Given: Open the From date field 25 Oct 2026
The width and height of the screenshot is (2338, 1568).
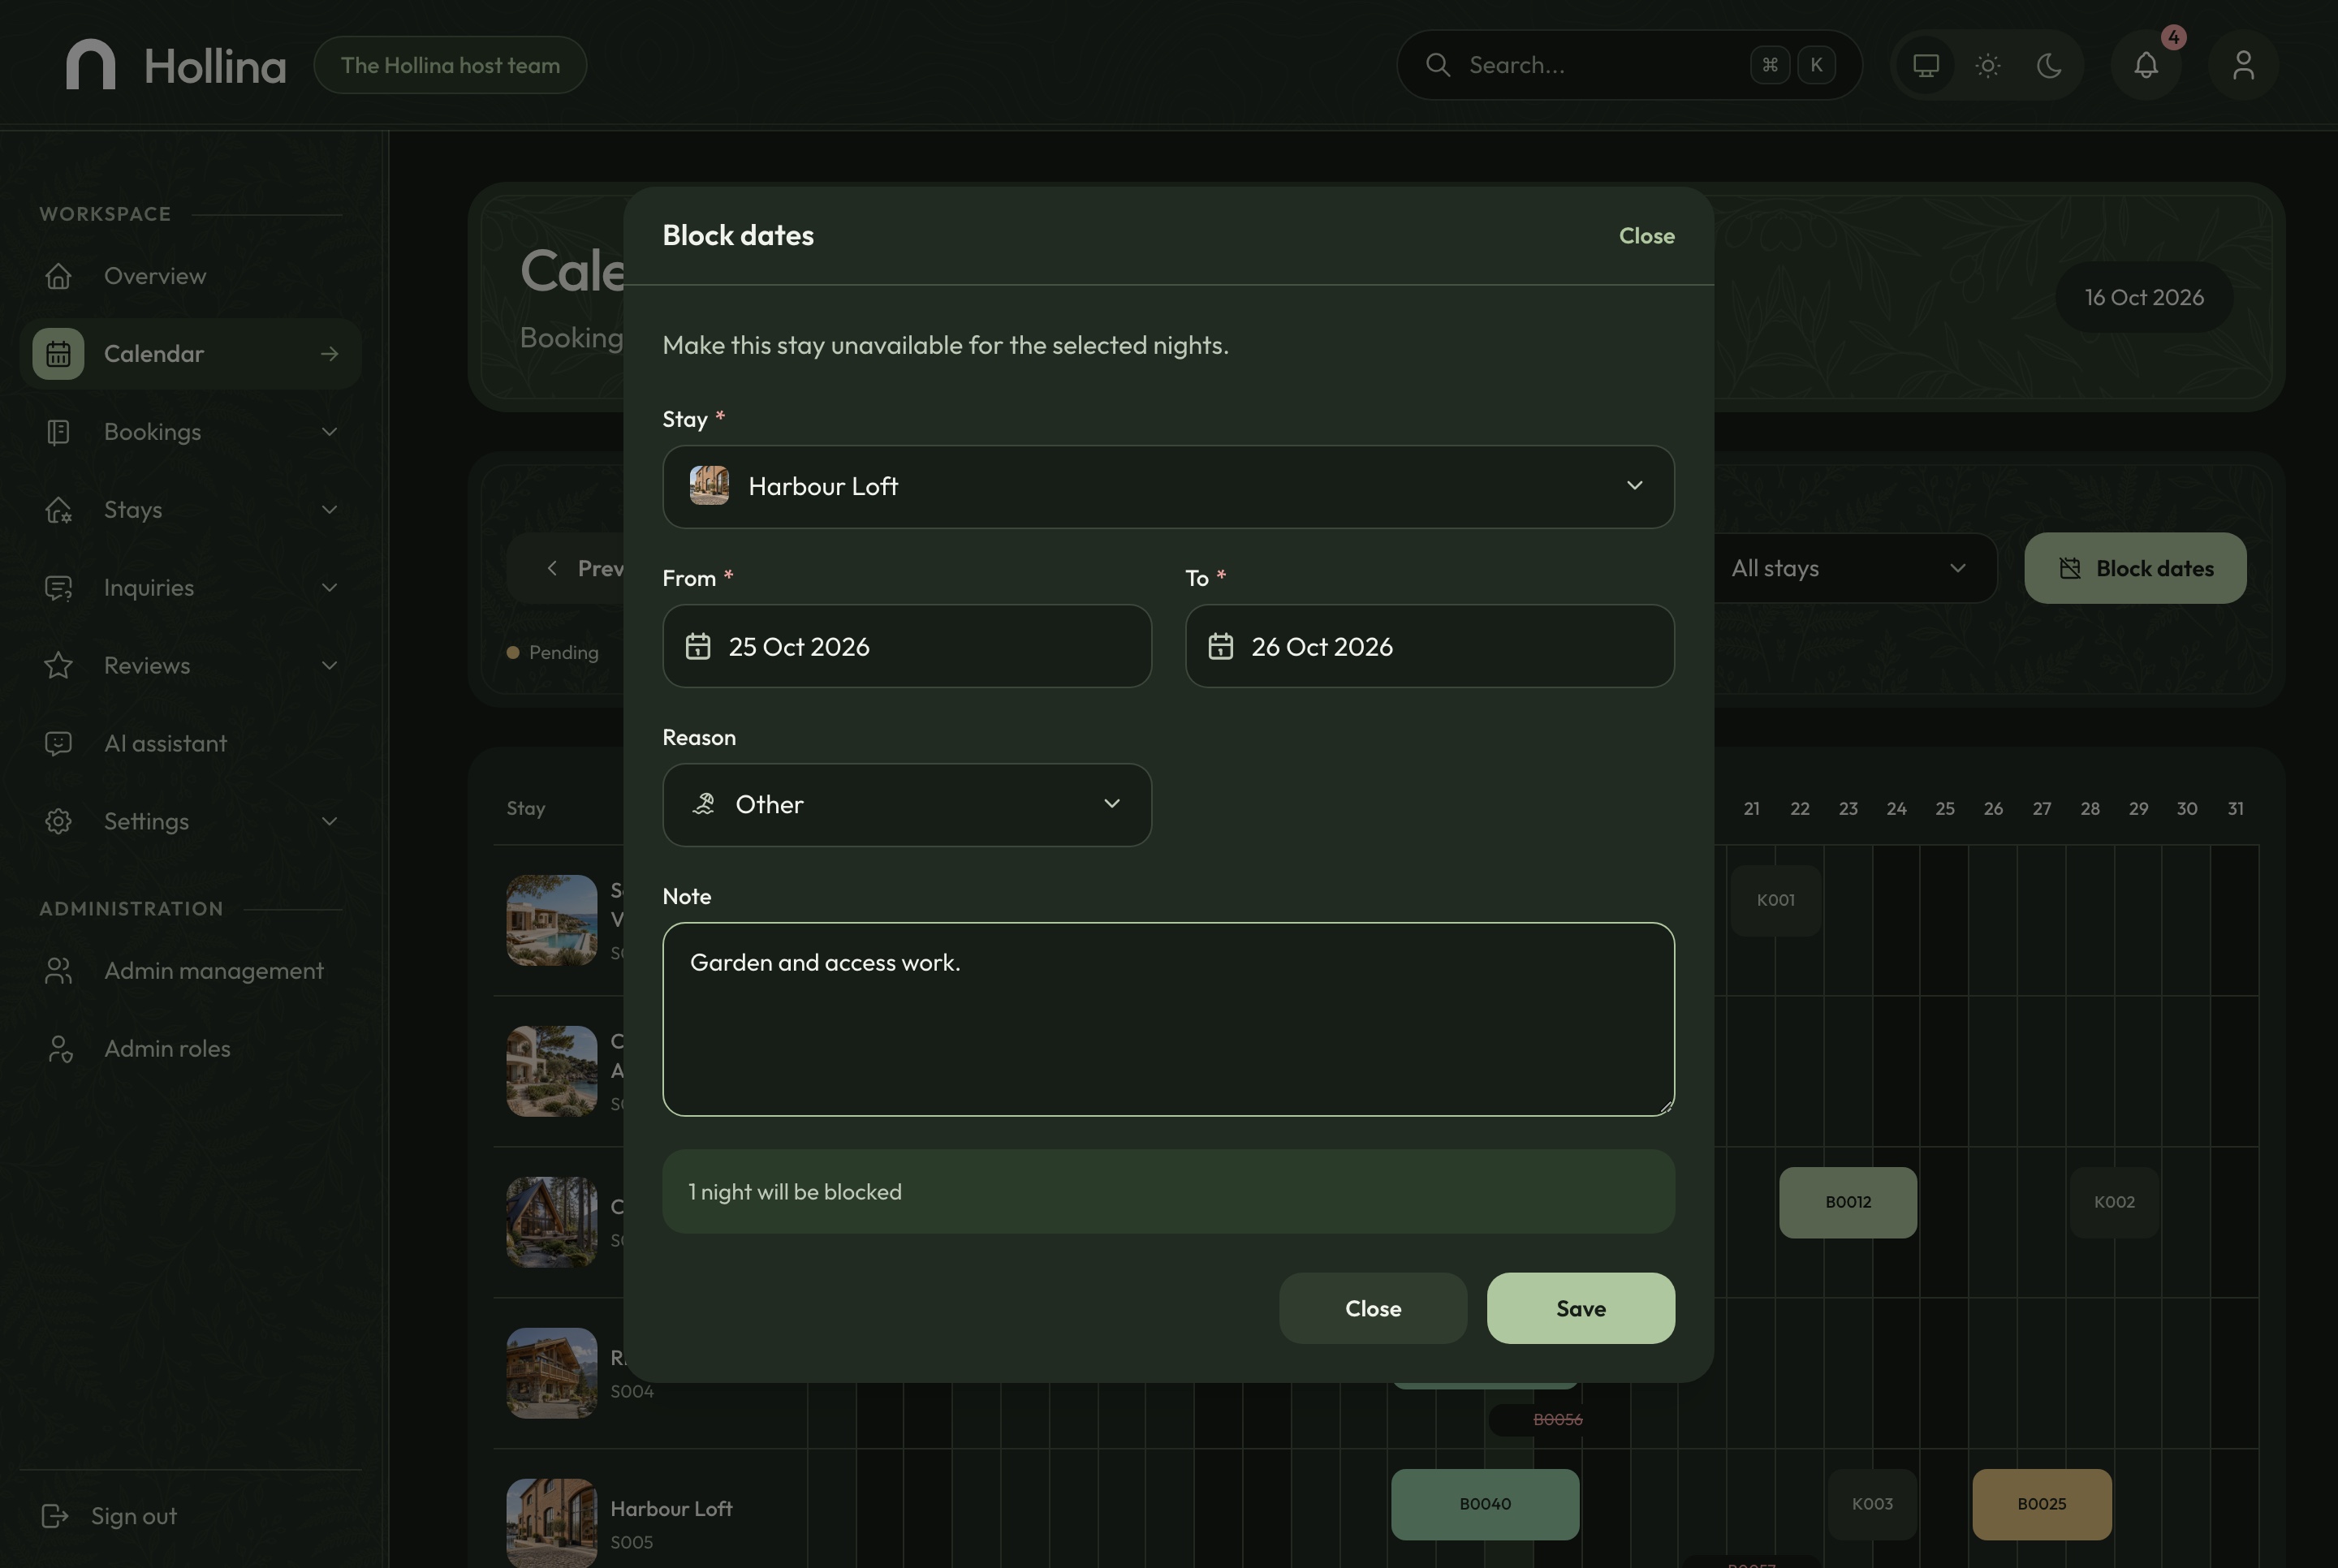Looking at the screenshot, I should tap(907, 646).
